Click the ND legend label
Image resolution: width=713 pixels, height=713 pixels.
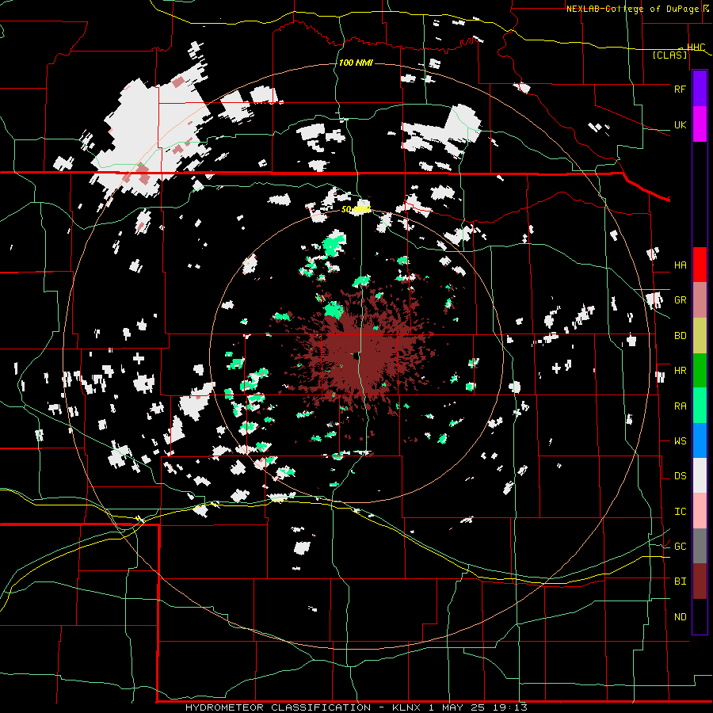680,617
